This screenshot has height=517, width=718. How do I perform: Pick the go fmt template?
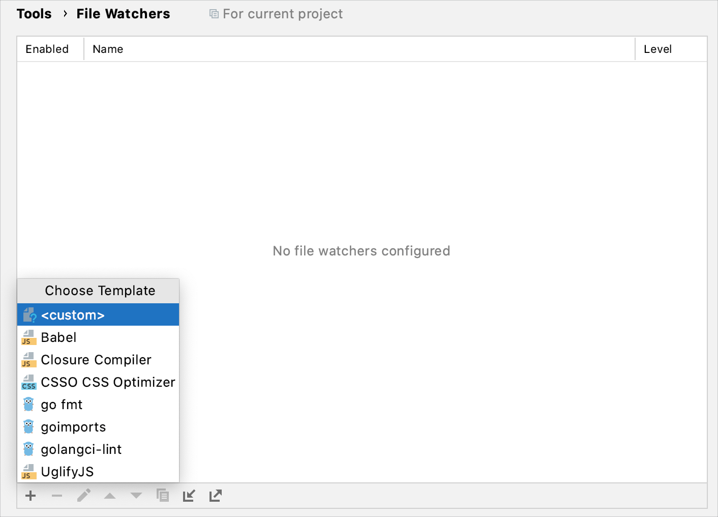(62, 404)
